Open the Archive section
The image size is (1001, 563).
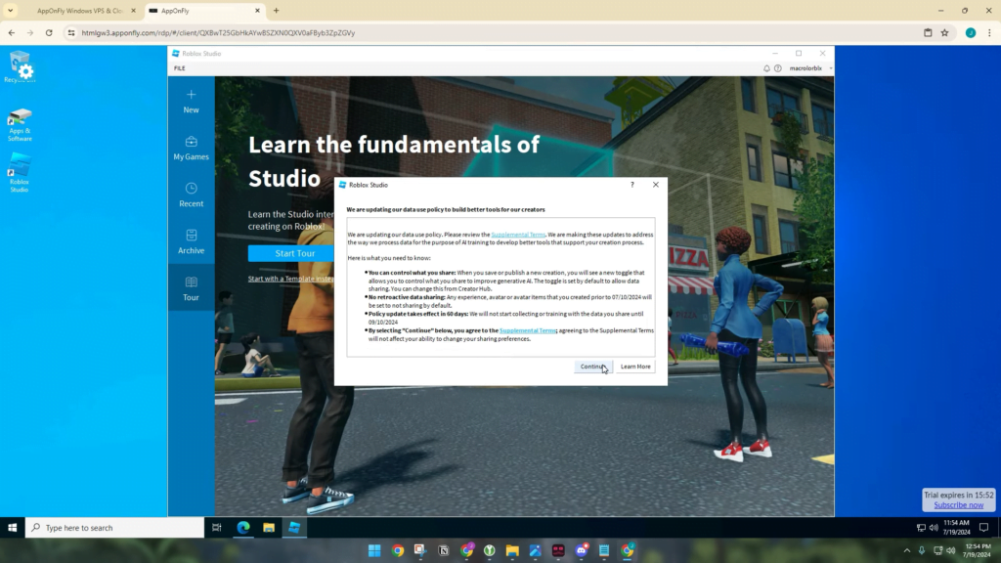[191, 242]
